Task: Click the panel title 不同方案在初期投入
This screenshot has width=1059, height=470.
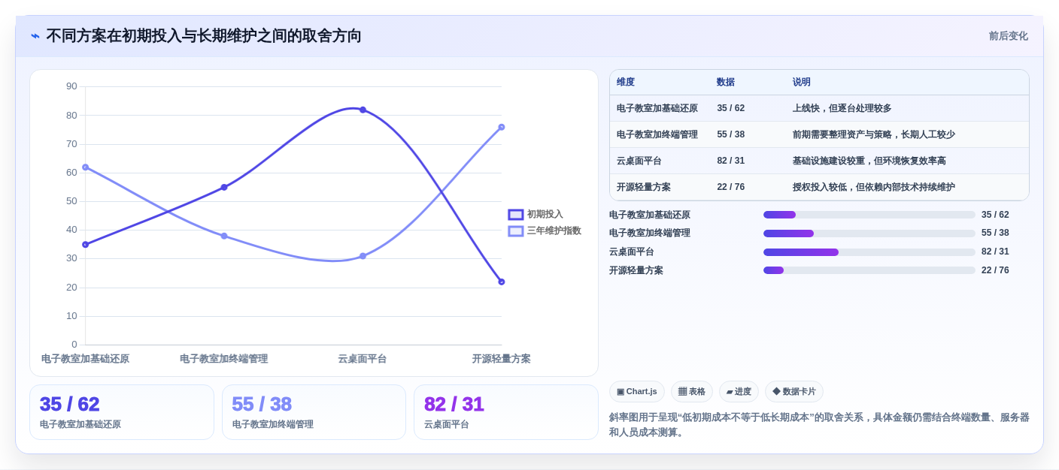Action: (x=204, y=36)
